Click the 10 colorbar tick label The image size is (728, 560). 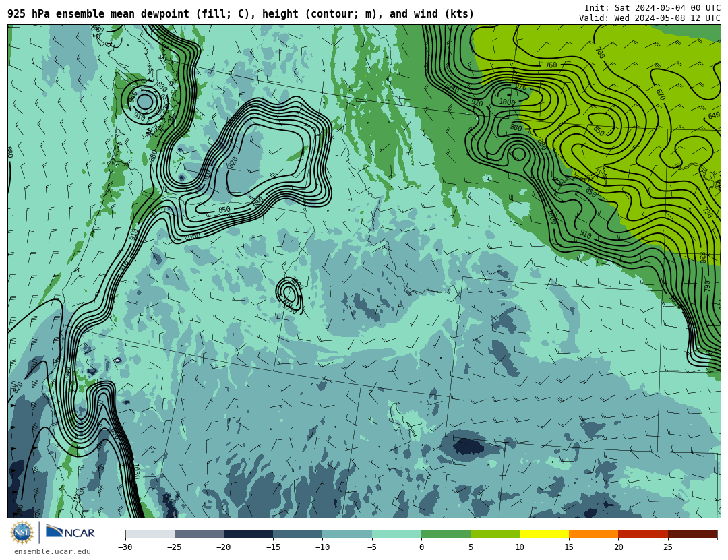520,547
